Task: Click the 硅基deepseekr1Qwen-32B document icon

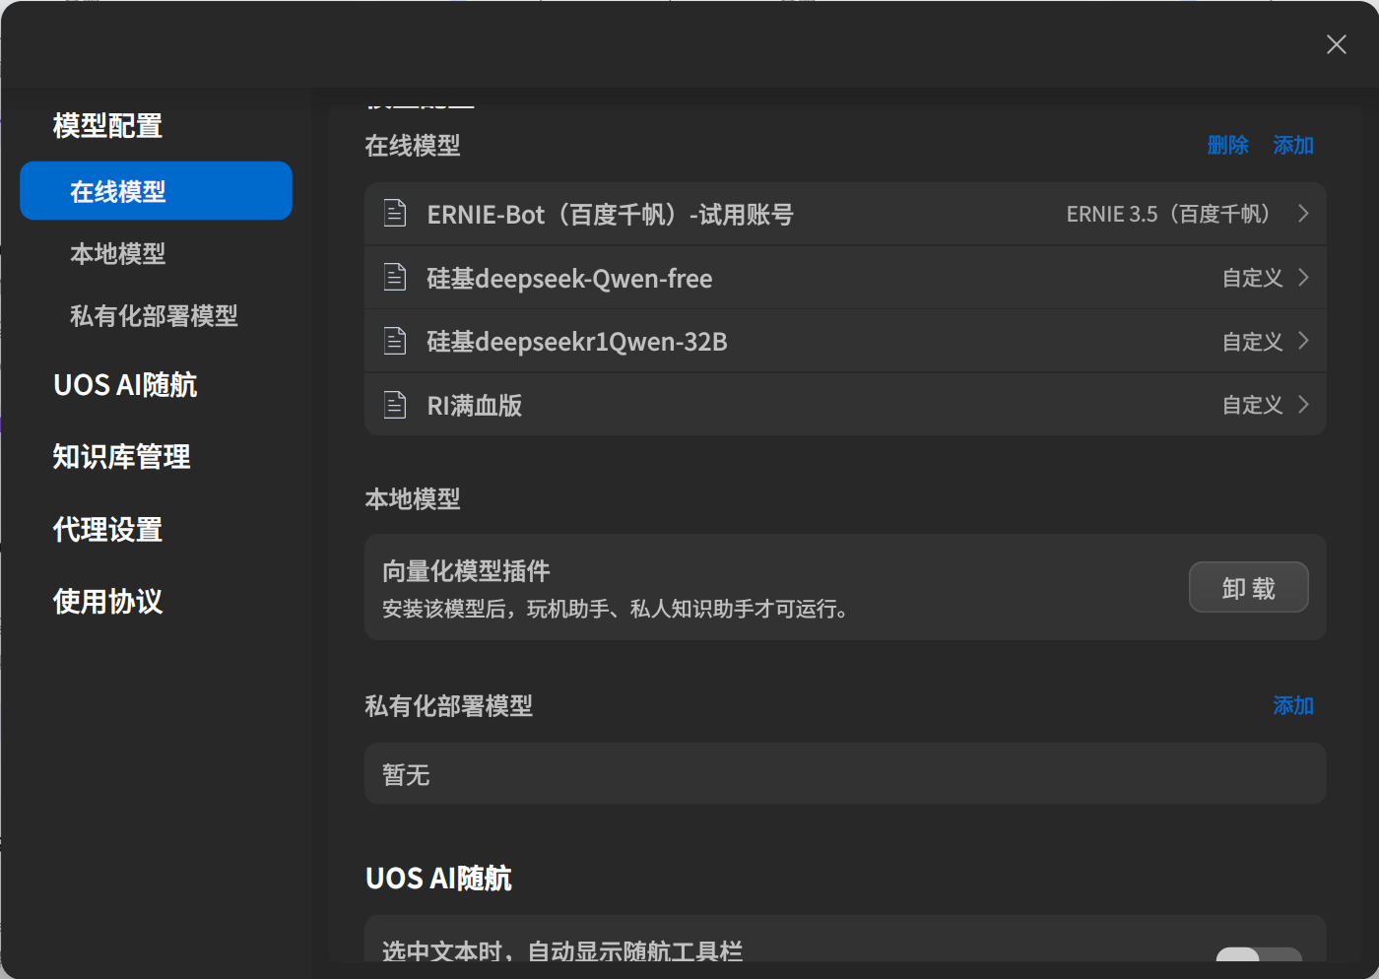Action: click(x=394, y=340)
